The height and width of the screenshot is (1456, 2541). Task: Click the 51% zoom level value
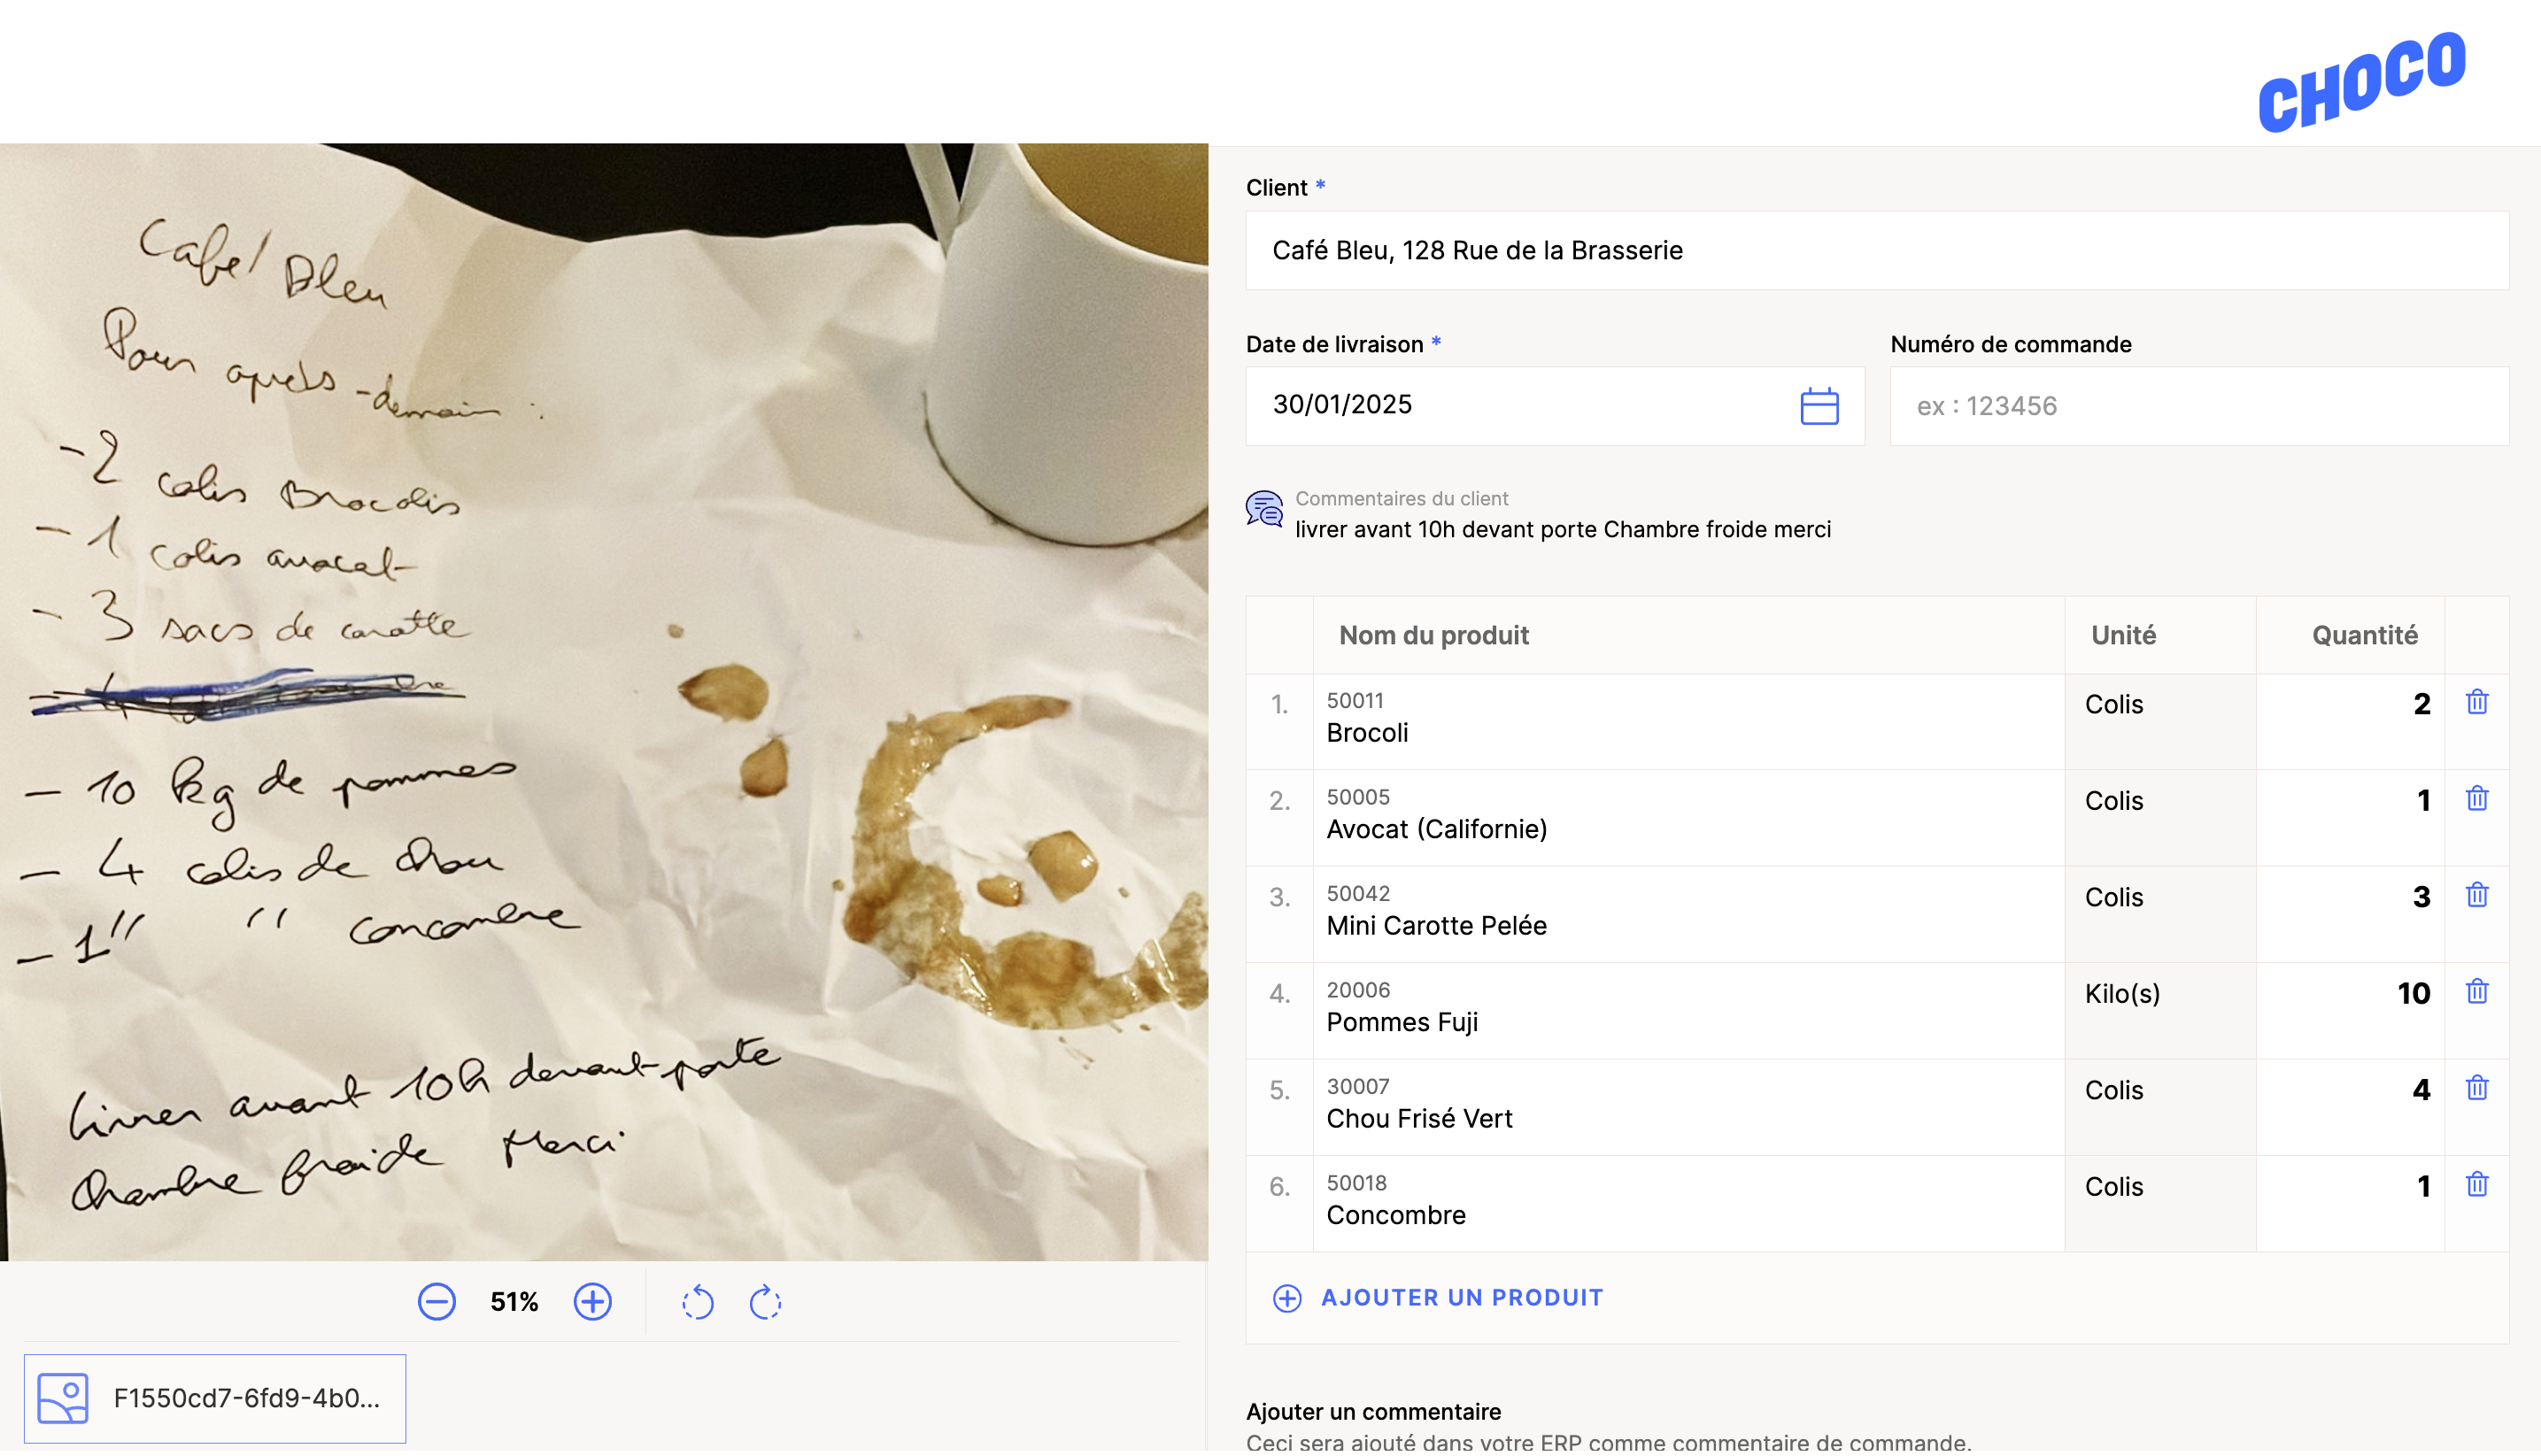(x=514, y=1302)
